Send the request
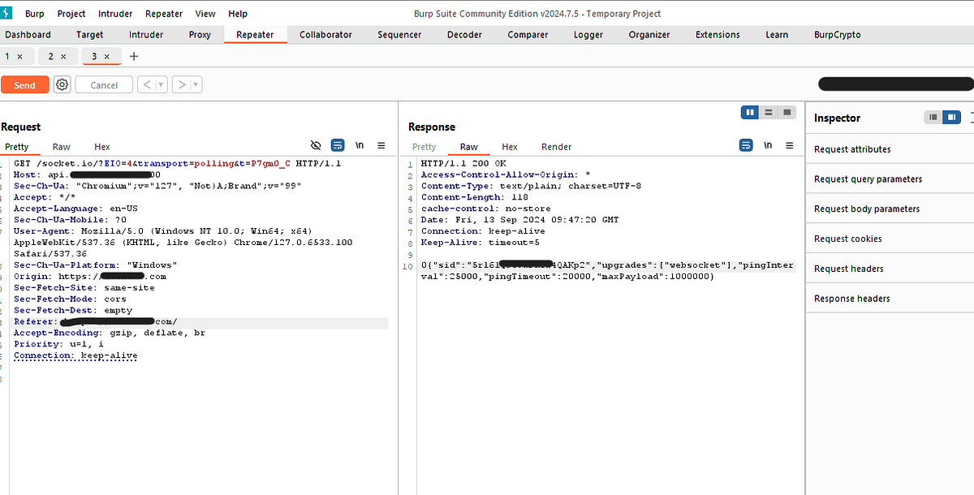This screenshot has height=495, width=974. (25, 84)
